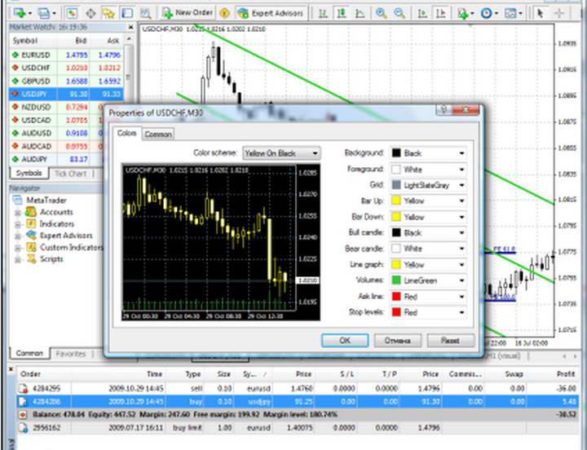
Task: Toggle chart auto scroll
Action: click(x=422, y=14)
